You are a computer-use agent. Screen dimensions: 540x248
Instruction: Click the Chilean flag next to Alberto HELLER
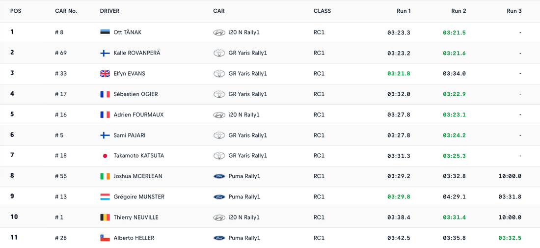click(x=105, y=238)
